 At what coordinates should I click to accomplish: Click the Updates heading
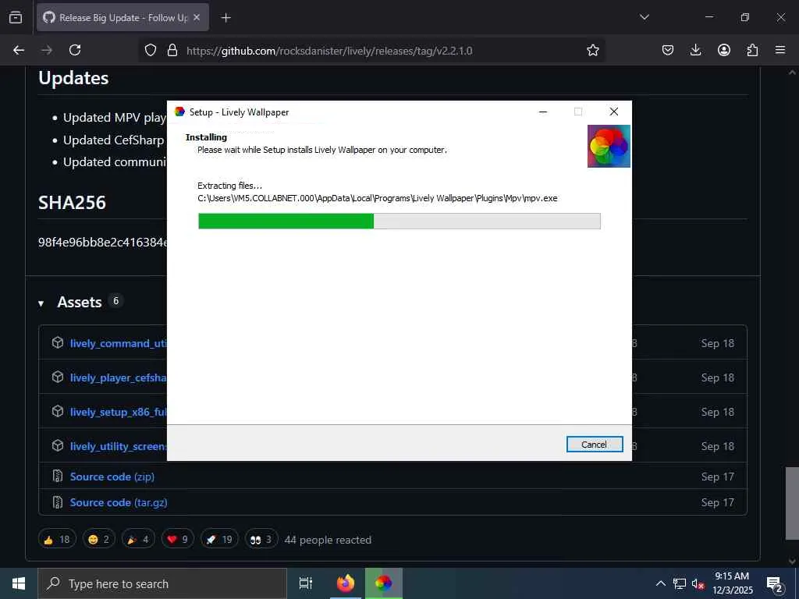pos(73,78)
